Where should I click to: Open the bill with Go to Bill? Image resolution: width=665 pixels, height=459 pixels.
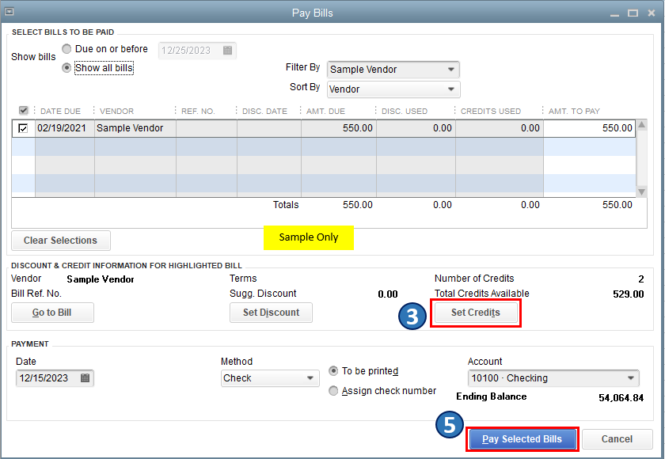52,313
